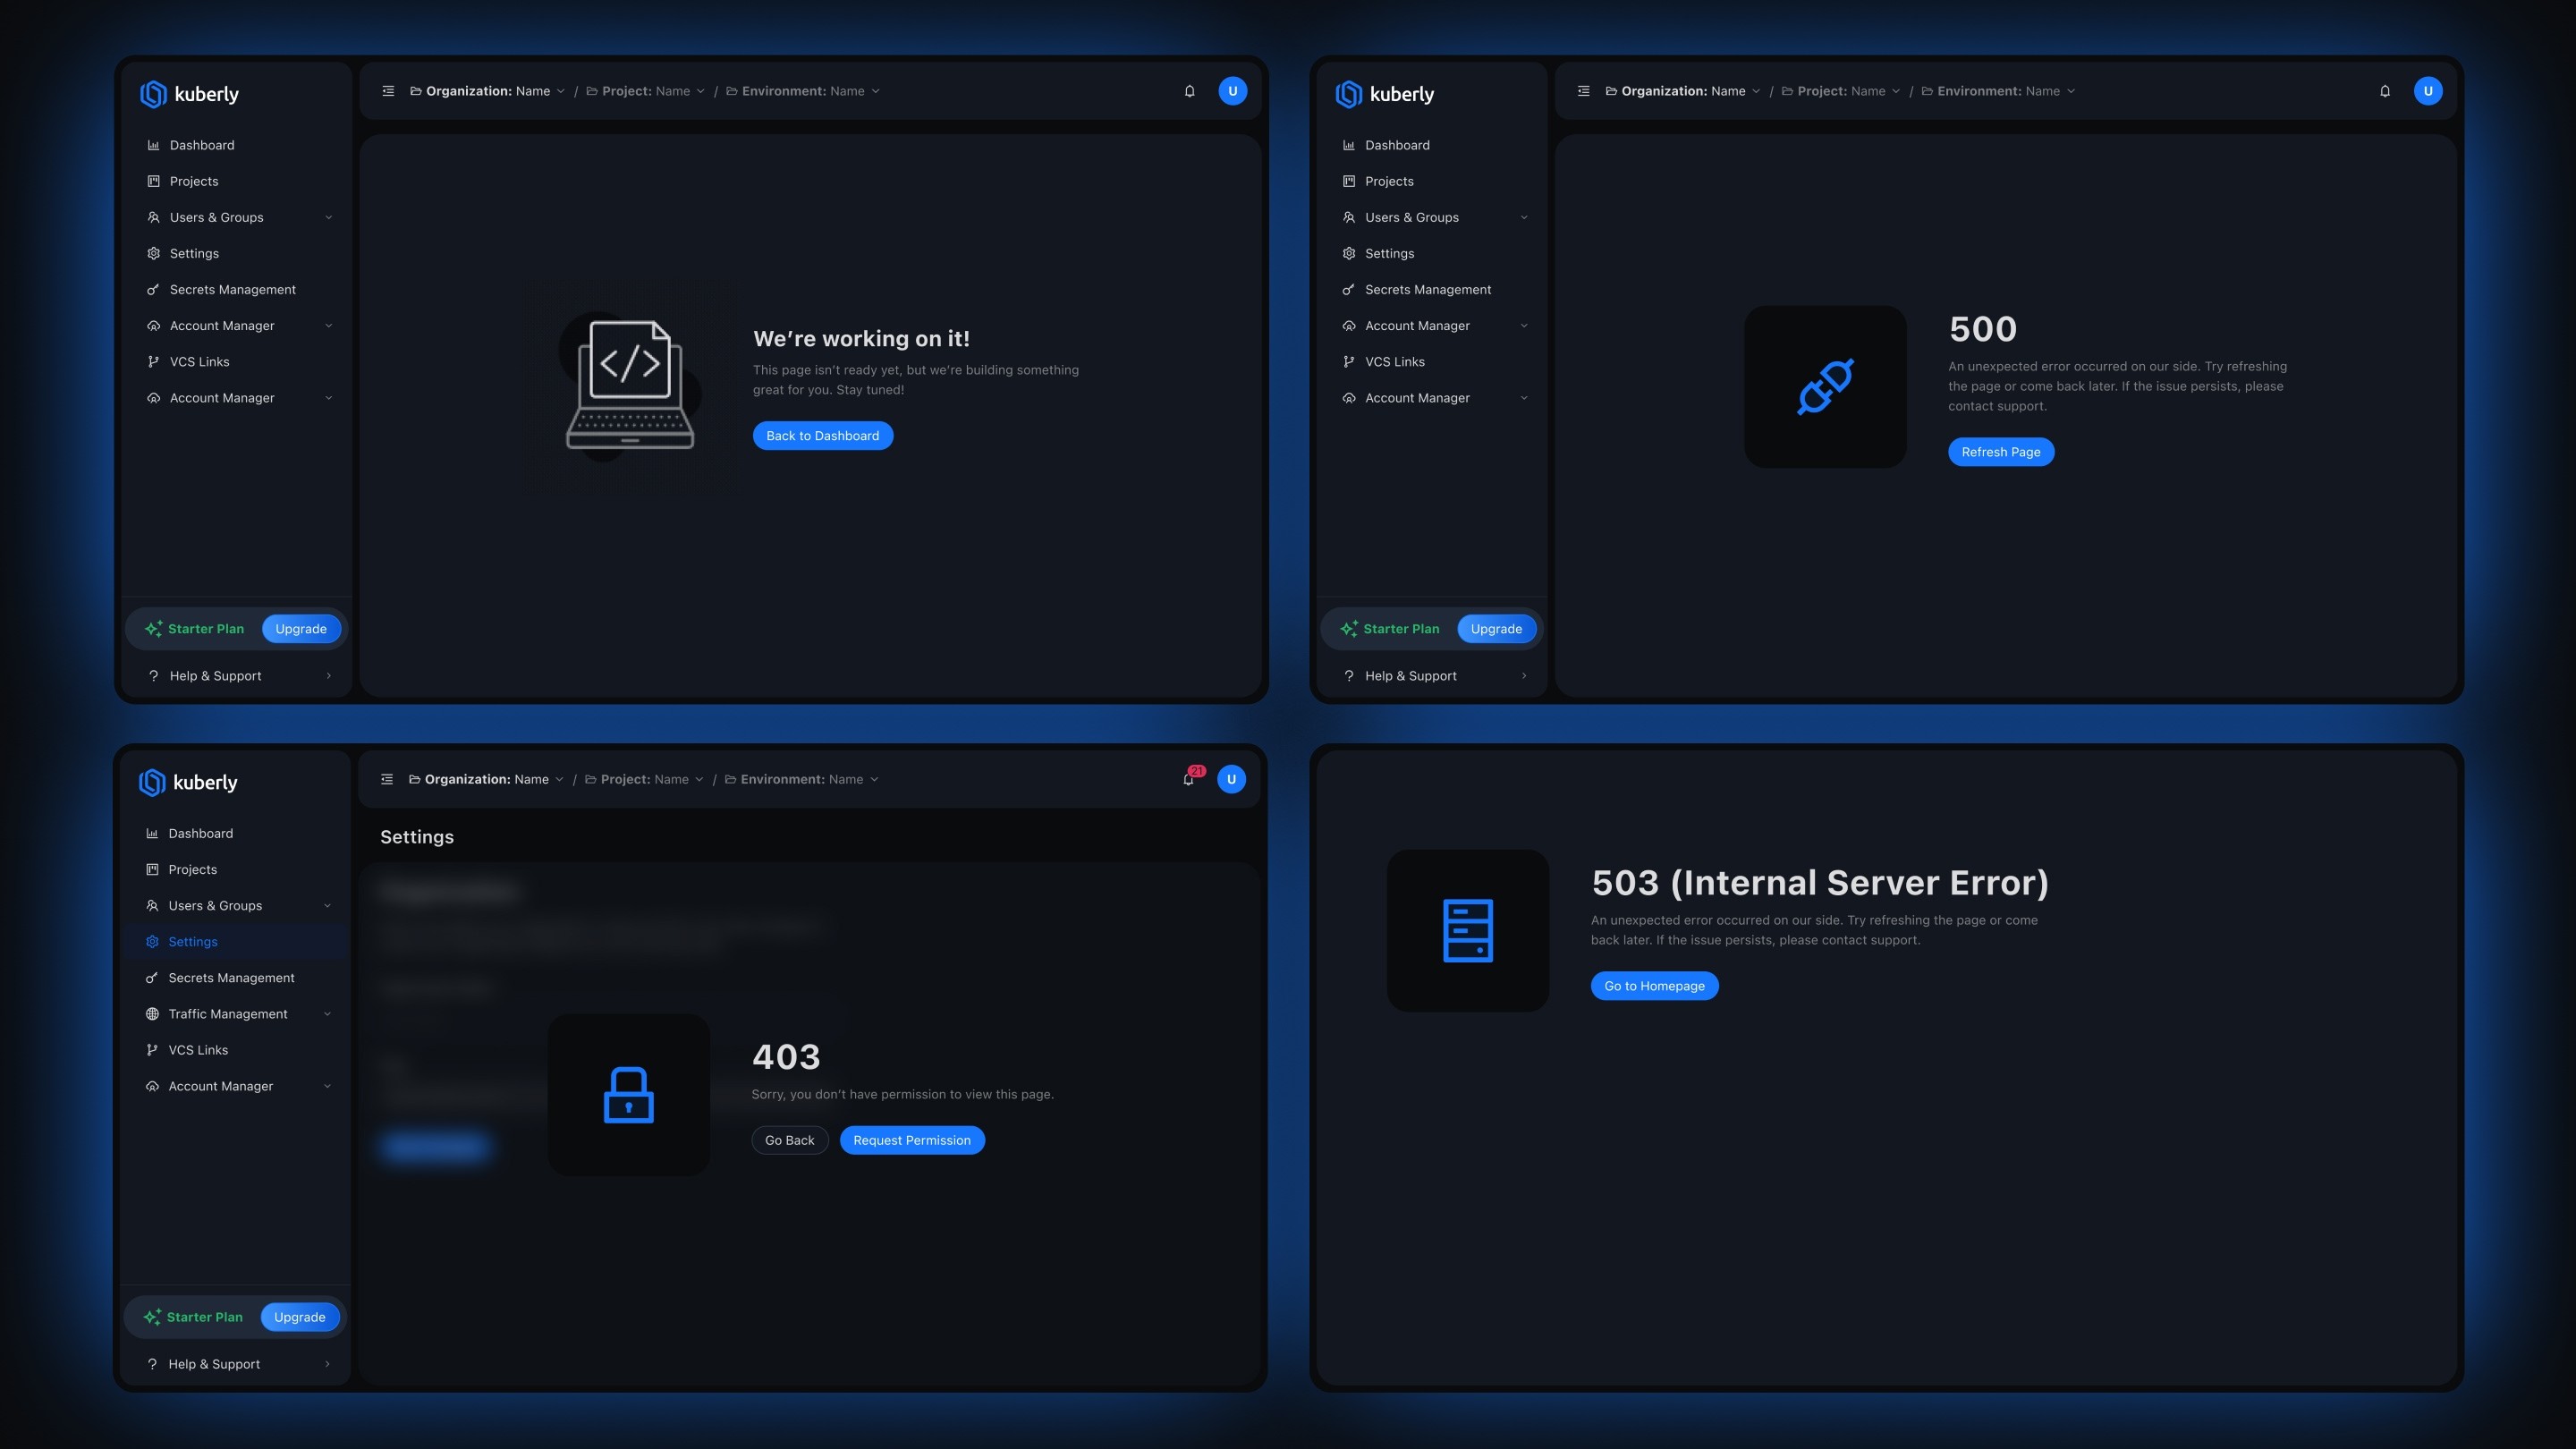Screen dimensions: 2576x1449
Task: Select the highlighted Settings sidebar item
Action: 193,942
